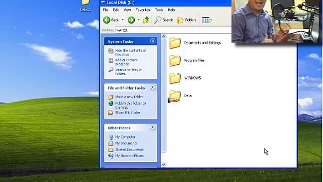
Task: Click the green Forward arrow icon
Action: 131,20
